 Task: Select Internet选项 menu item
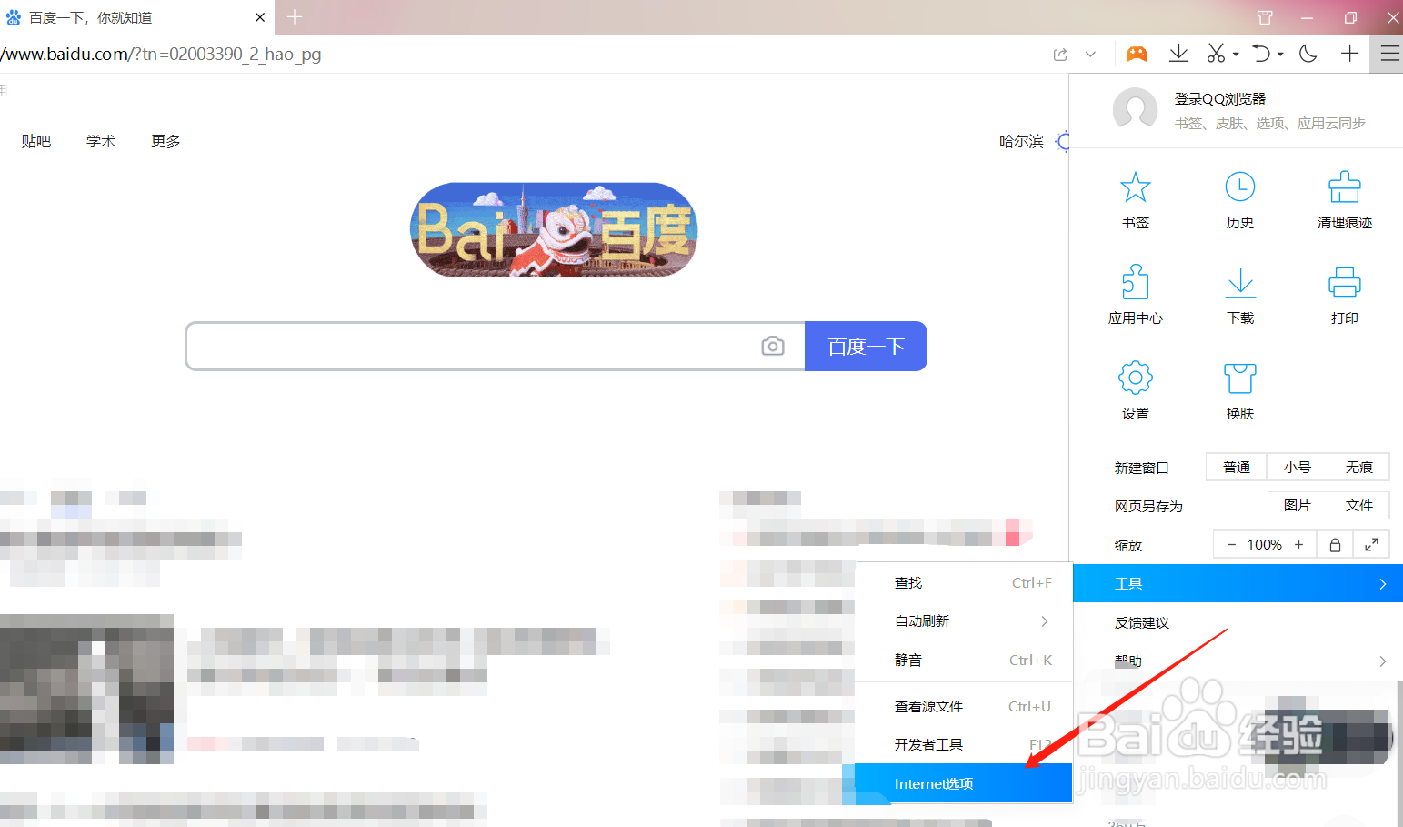coord(964,783)
